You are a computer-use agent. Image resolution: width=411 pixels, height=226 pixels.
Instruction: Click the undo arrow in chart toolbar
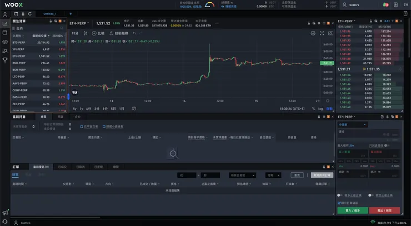pyautogui.click(x=134, y=33)
